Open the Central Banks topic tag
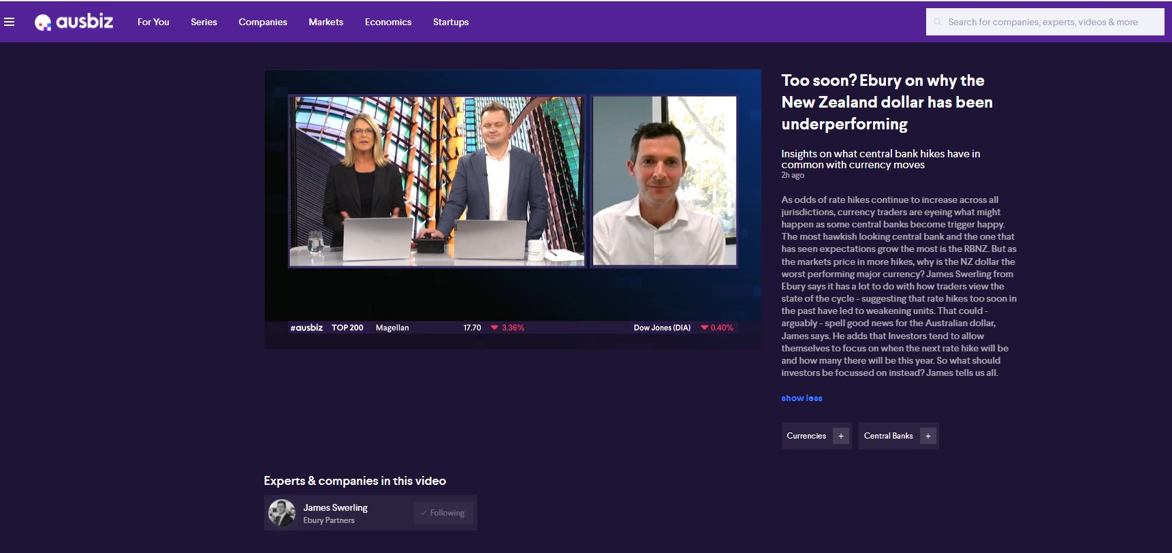1172x553 pixels. click(x=888, y=436)
